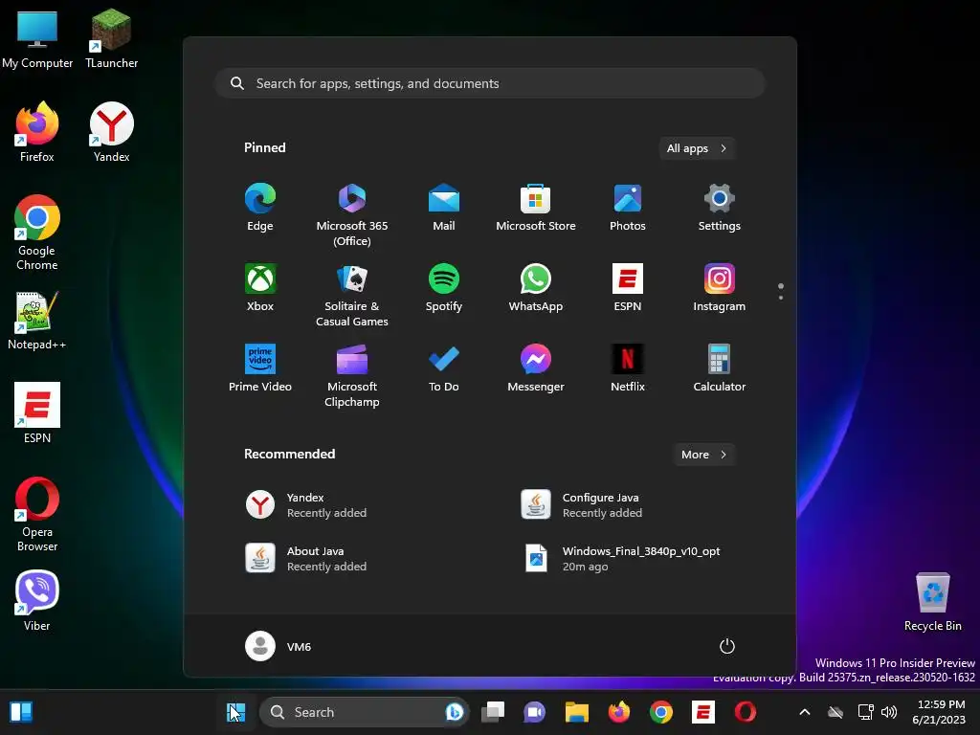Select ESPN desktop shortcut
Viewport: 980px width, 735px height.
(x=37, y=412)
